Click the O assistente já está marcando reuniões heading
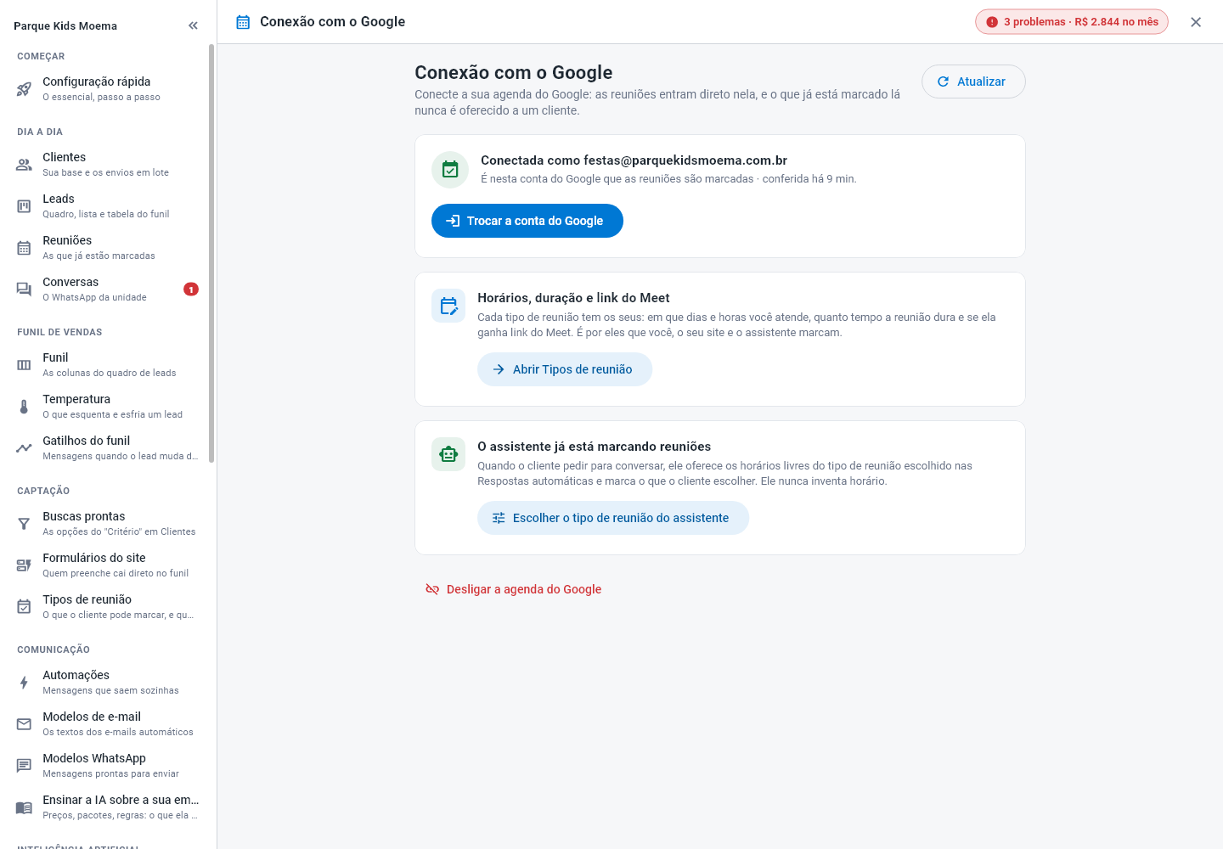The width and height of the screenshot is (1223, 849). [595, 447]
